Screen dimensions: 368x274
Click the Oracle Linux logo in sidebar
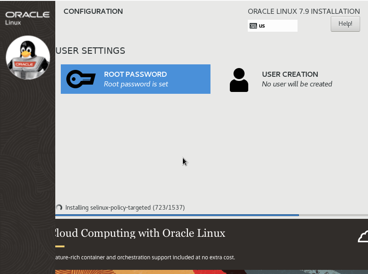27,17
